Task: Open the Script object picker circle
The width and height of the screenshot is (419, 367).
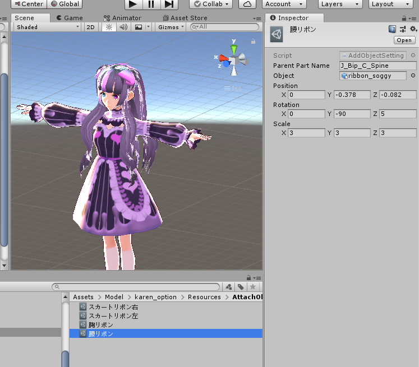Action: (x=413, y=55)
